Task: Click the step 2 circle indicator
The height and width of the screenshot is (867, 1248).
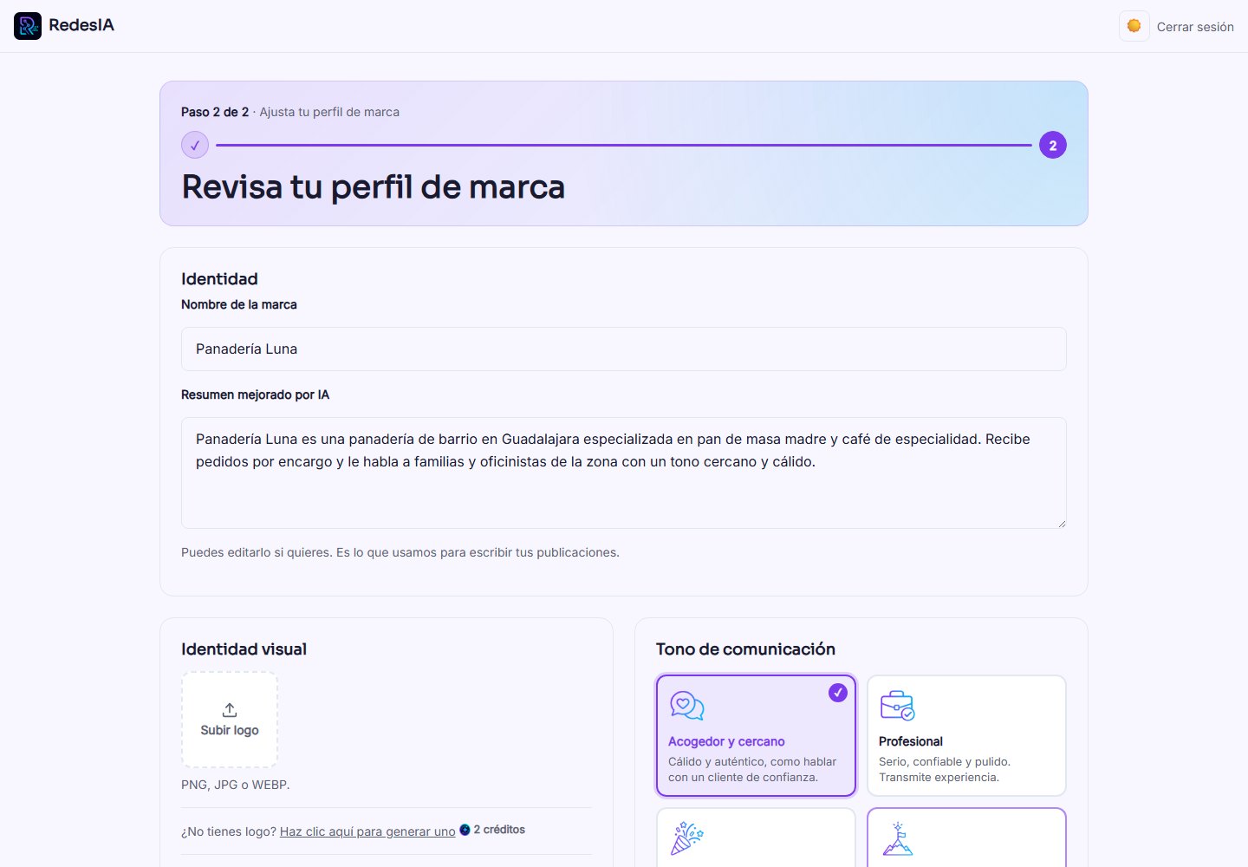Action: tap(1053, 145)
